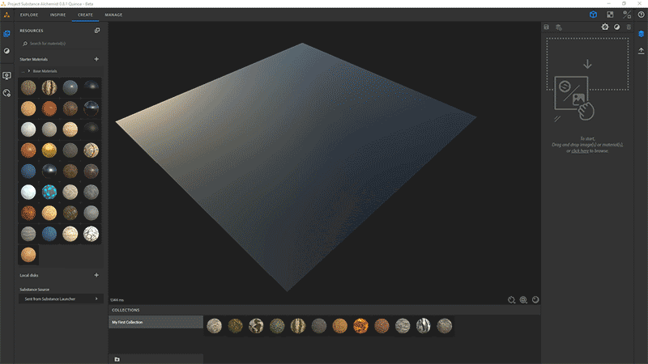Pop out the Resources panel

click(x=97, y=30)
